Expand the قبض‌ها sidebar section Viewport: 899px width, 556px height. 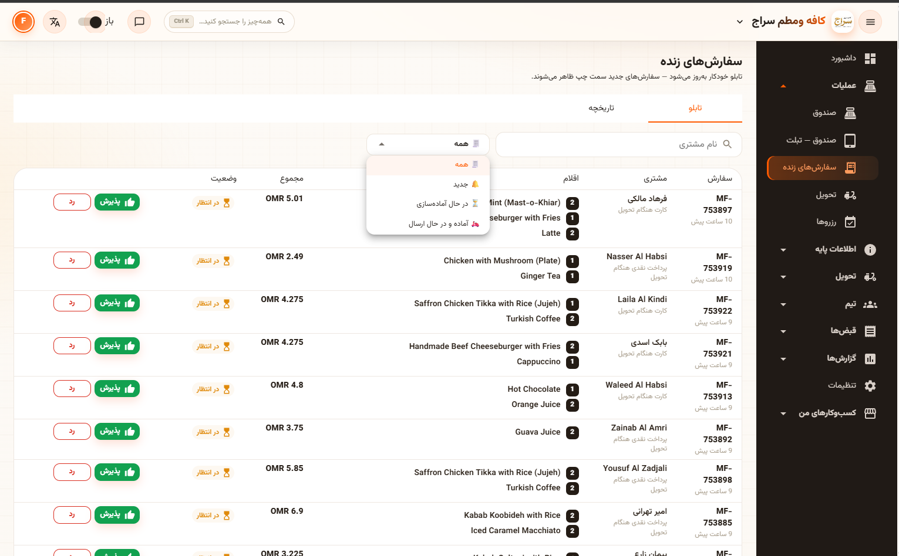[822, 331]
